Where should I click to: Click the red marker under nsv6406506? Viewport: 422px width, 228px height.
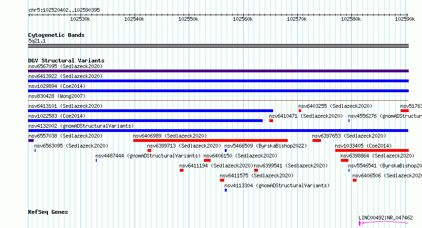[x=355, y=180]
